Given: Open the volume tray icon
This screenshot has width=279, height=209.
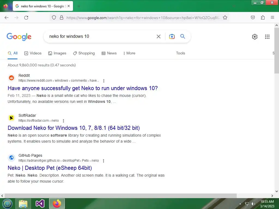Looking at the screenshot, I should point(253,204).
